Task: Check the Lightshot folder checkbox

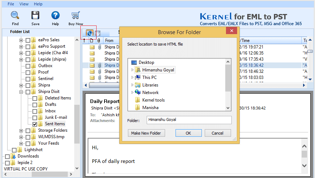Action: tap(14, 150)
